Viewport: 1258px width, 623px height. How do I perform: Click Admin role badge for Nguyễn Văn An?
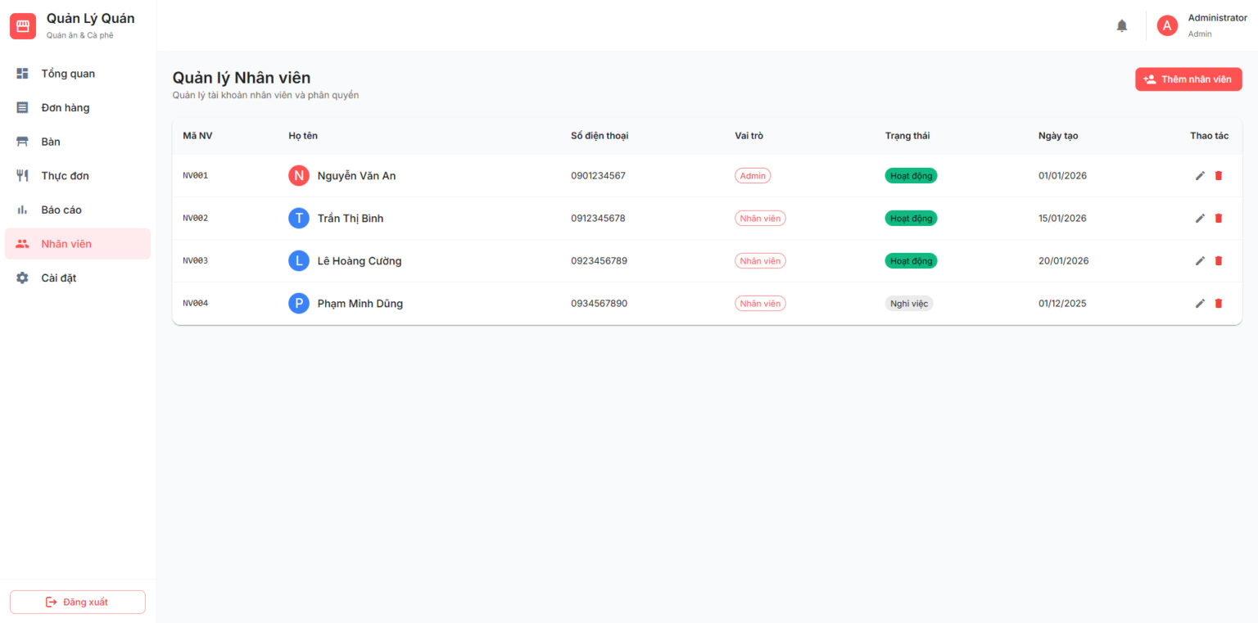[x=753, y=175]
